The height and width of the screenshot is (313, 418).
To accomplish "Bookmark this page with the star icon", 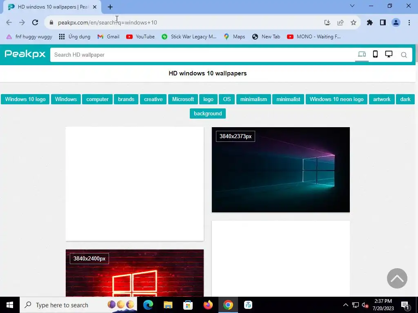I will (354, 23).
